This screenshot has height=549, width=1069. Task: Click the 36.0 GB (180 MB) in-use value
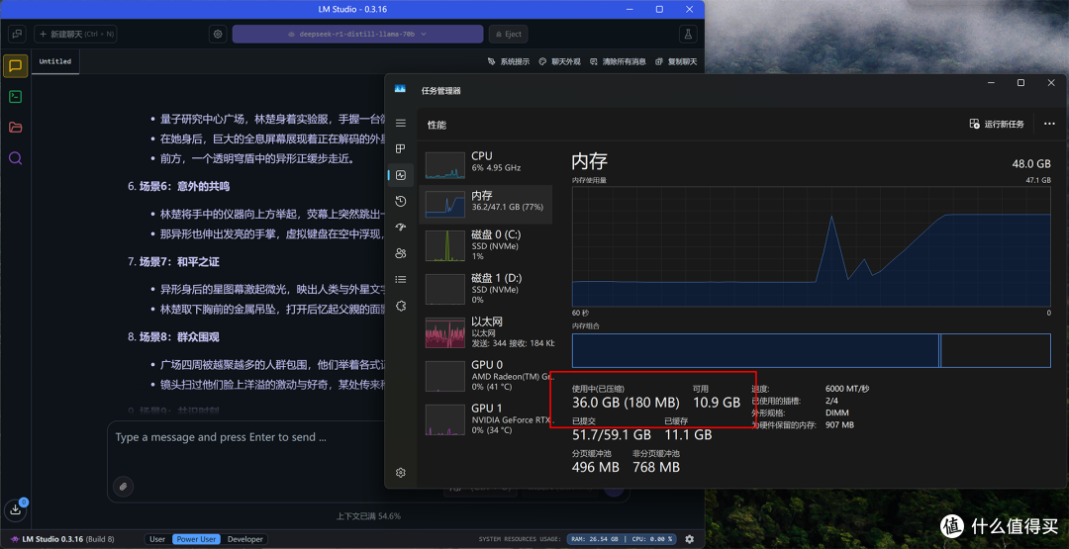pyautogui.click(x=626, y=403)
